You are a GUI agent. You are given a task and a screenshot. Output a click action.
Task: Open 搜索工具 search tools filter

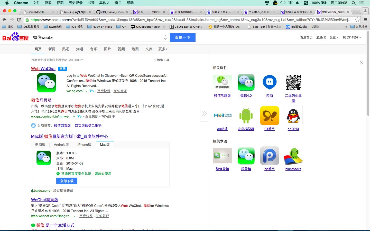click(162, 60)
